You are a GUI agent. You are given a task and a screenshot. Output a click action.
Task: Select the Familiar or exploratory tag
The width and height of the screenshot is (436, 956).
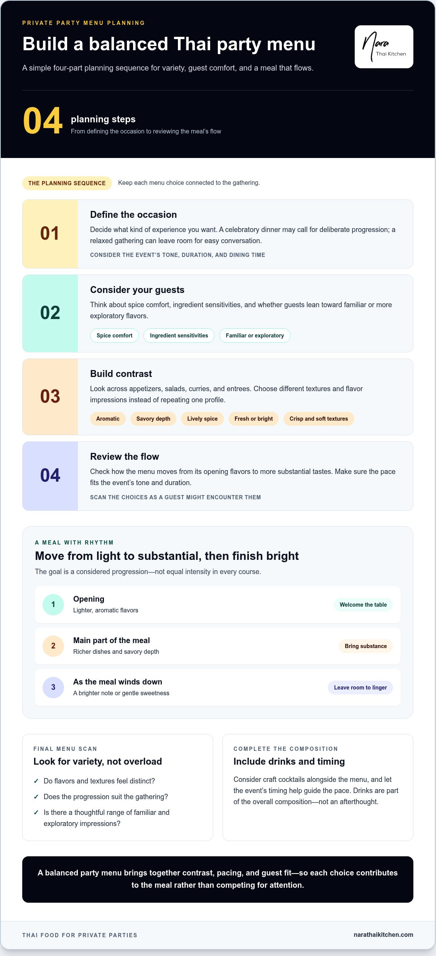(255, 336)
